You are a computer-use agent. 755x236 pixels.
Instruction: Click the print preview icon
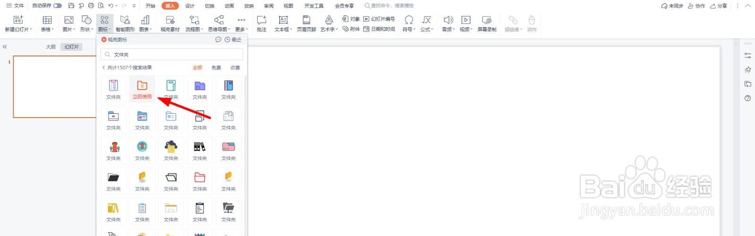click(101, 6)
